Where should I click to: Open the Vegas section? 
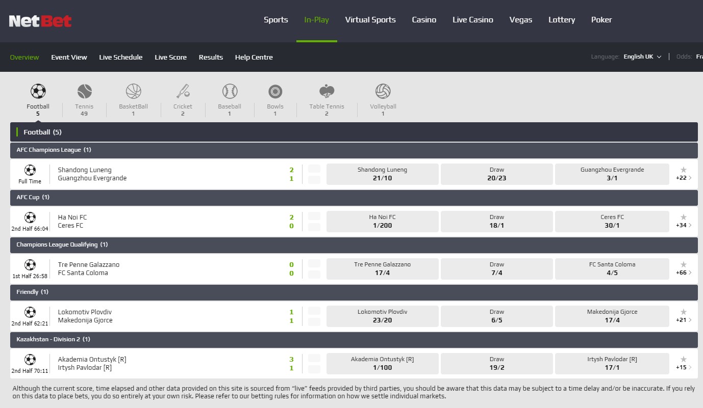click(x=521, y=20)
